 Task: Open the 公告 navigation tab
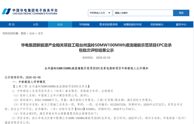point(36,24)
